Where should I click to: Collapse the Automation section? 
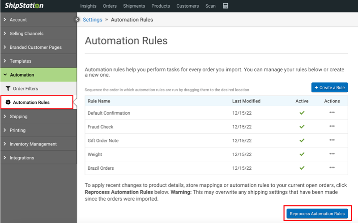(38, 75)
